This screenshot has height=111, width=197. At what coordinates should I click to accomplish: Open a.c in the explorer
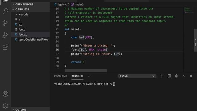(x=30, y=24)
